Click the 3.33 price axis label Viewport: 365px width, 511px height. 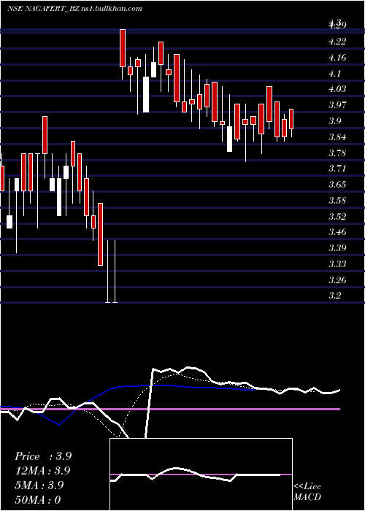337,264
